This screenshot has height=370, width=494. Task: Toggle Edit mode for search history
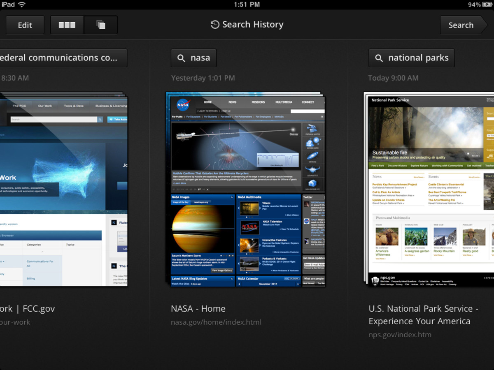(x=25, y=25)
